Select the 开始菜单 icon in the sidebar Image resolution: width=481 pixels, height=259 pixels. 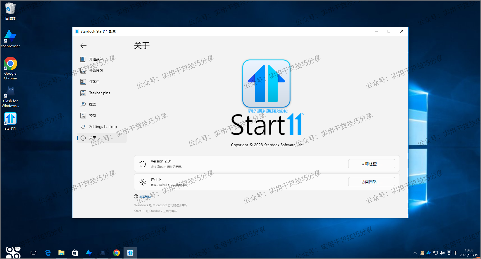pos(83,59)
